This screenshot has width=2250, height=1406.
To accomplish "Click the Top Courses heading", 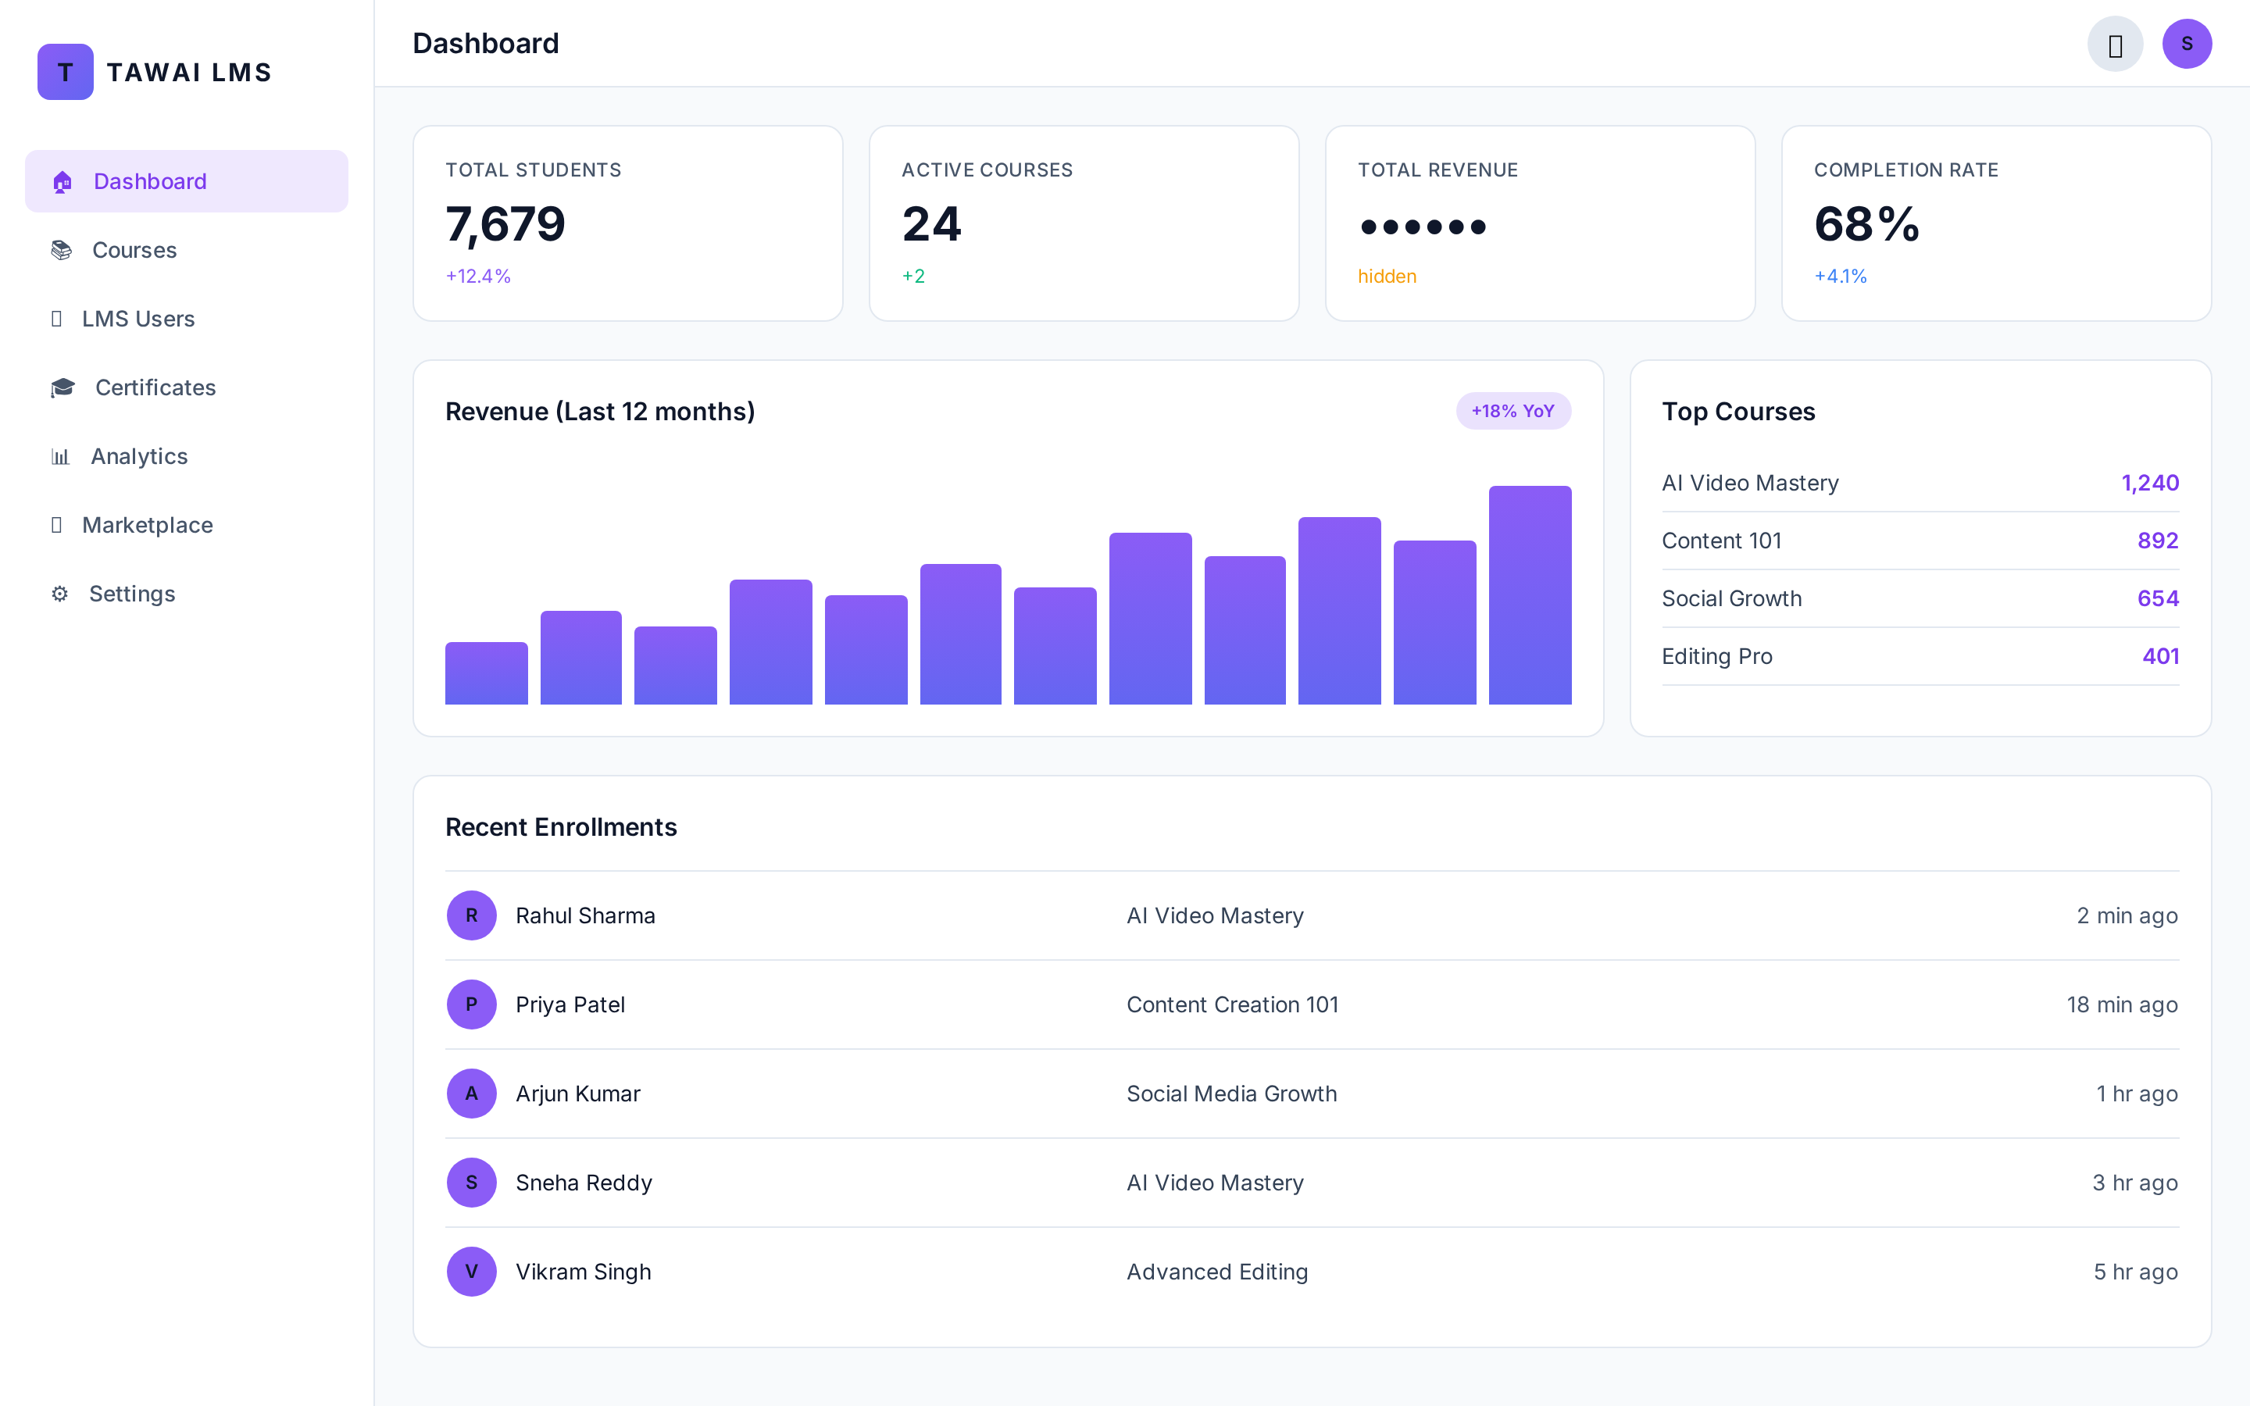I will (x=1737, y=412).
